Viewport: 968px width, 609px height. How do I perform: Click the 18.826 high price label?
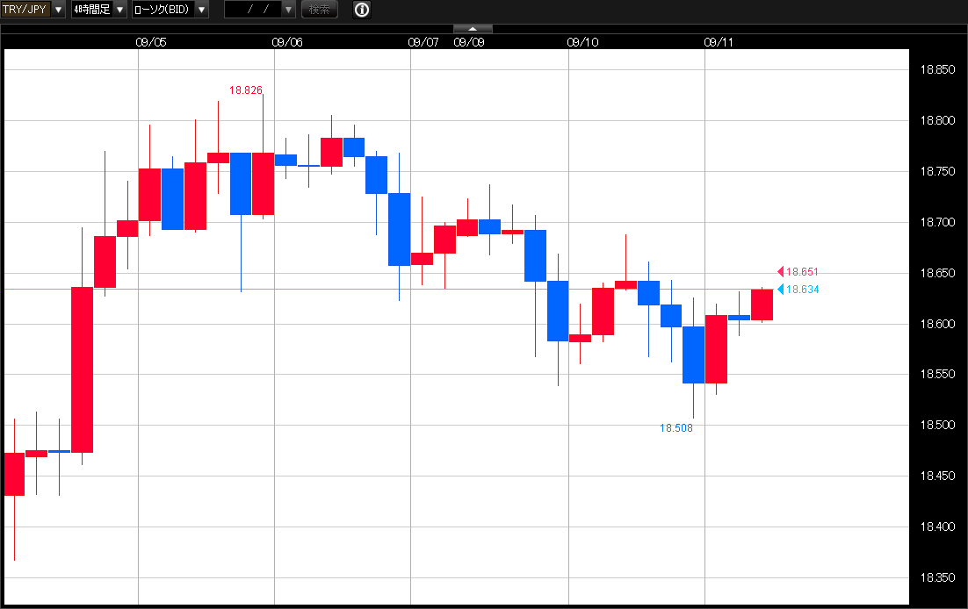click(246, 90)
